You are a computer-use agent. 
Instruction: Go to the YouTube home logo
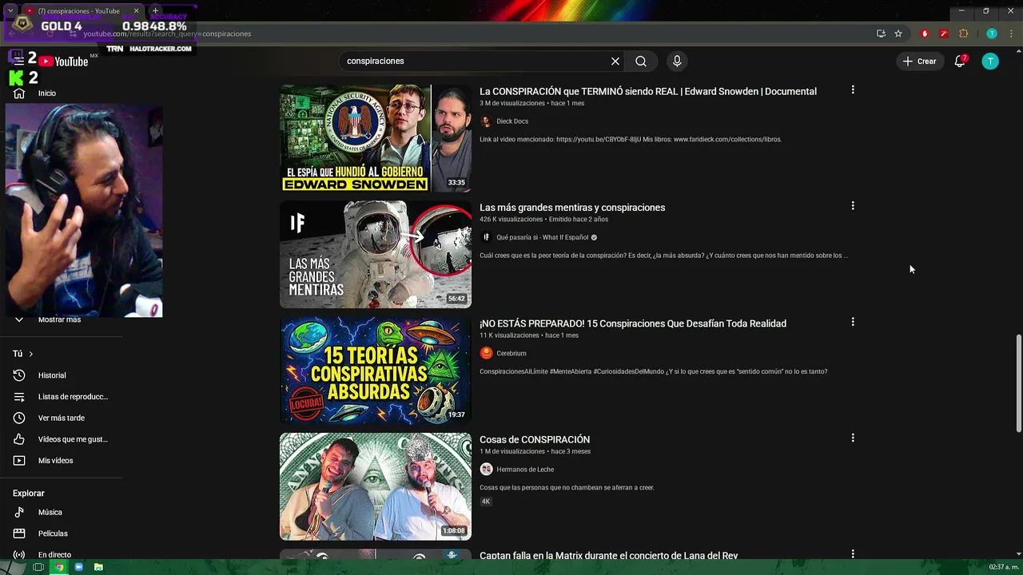click(63, 61)
